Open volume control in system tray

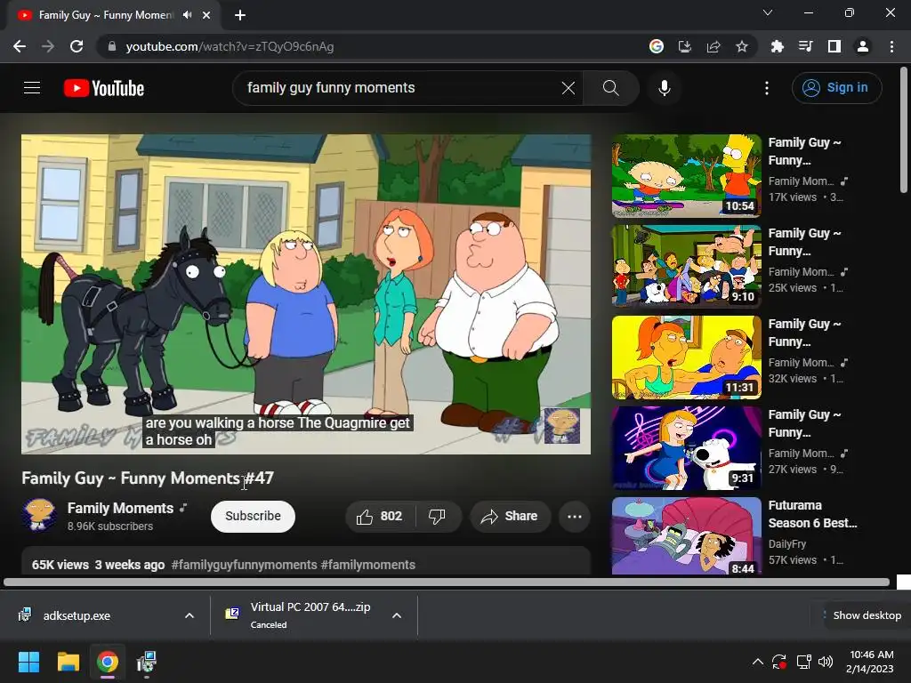(x=825, y=662)
